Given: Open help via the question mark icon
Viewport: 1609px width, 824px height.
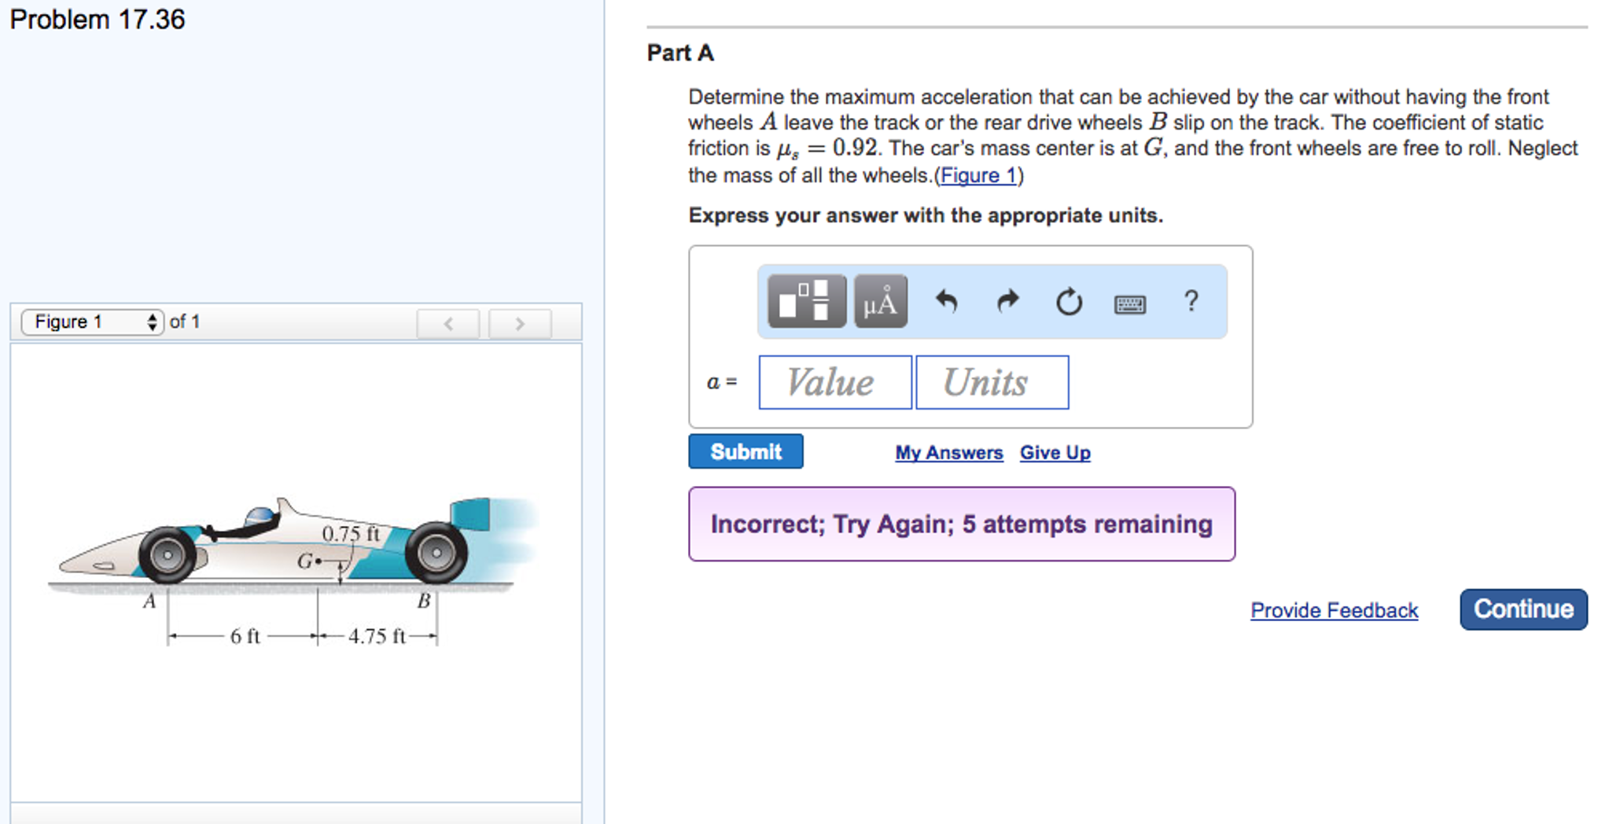Looking at the screenshot, I should (1191, 301).
